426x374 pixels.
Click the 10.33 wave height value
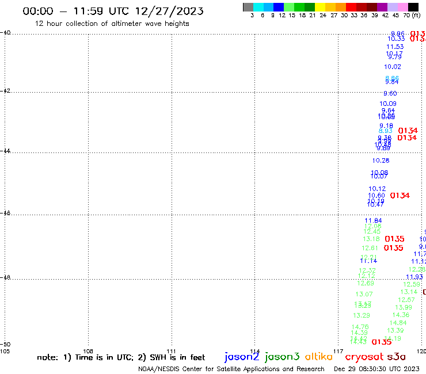tap(396, 39)
